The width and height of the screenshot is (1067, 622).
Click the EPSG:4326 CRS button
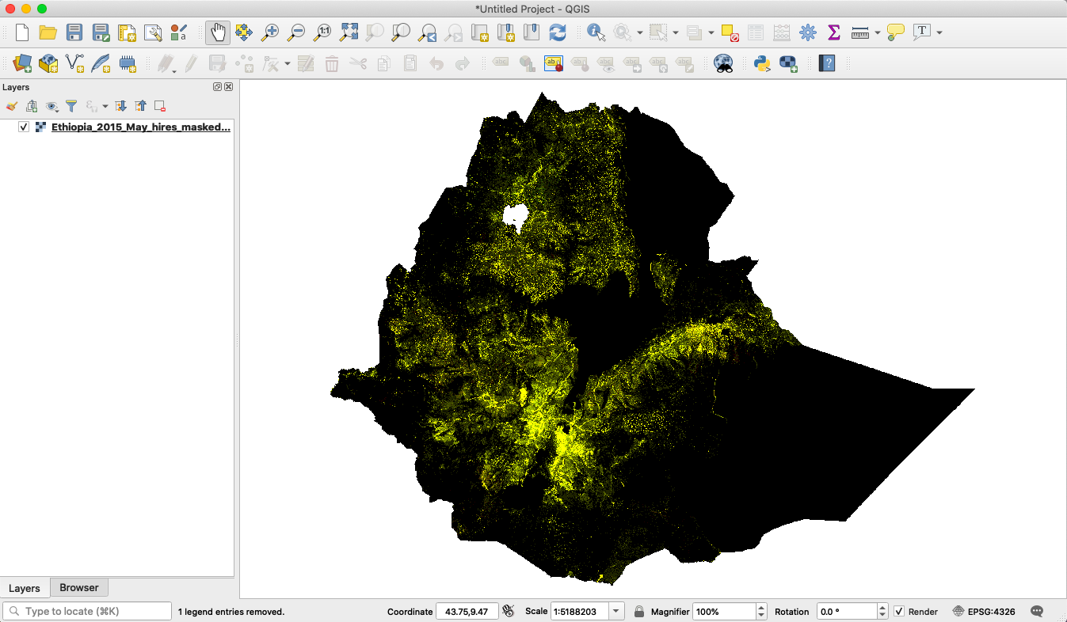(985, 612)
